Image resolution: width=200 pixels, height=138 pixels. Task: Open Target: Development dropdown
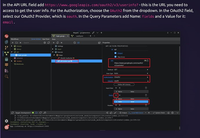click(23, 113)
